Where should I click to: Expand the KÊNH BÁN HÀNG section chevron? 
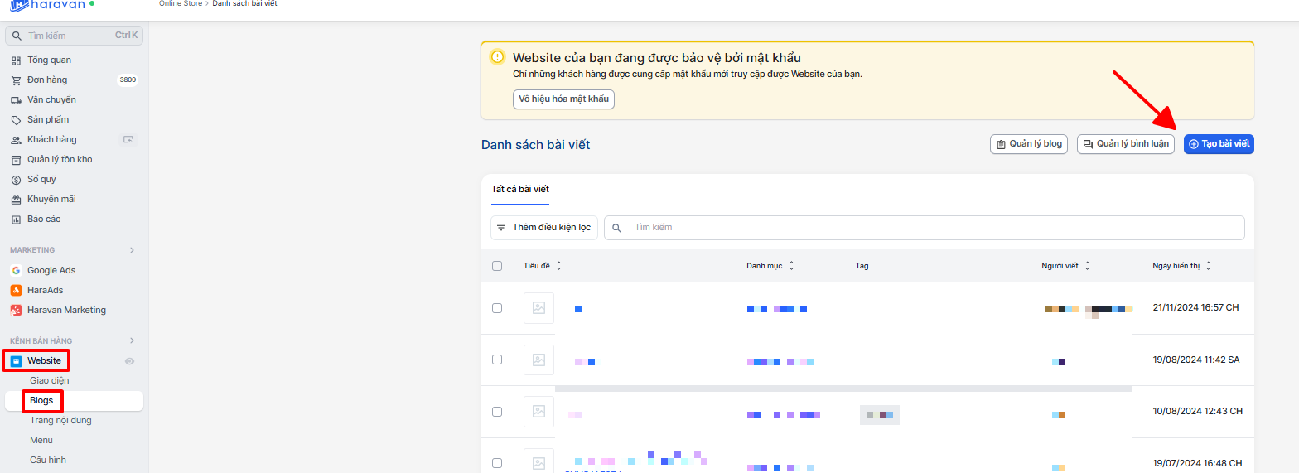coord(133,340)
